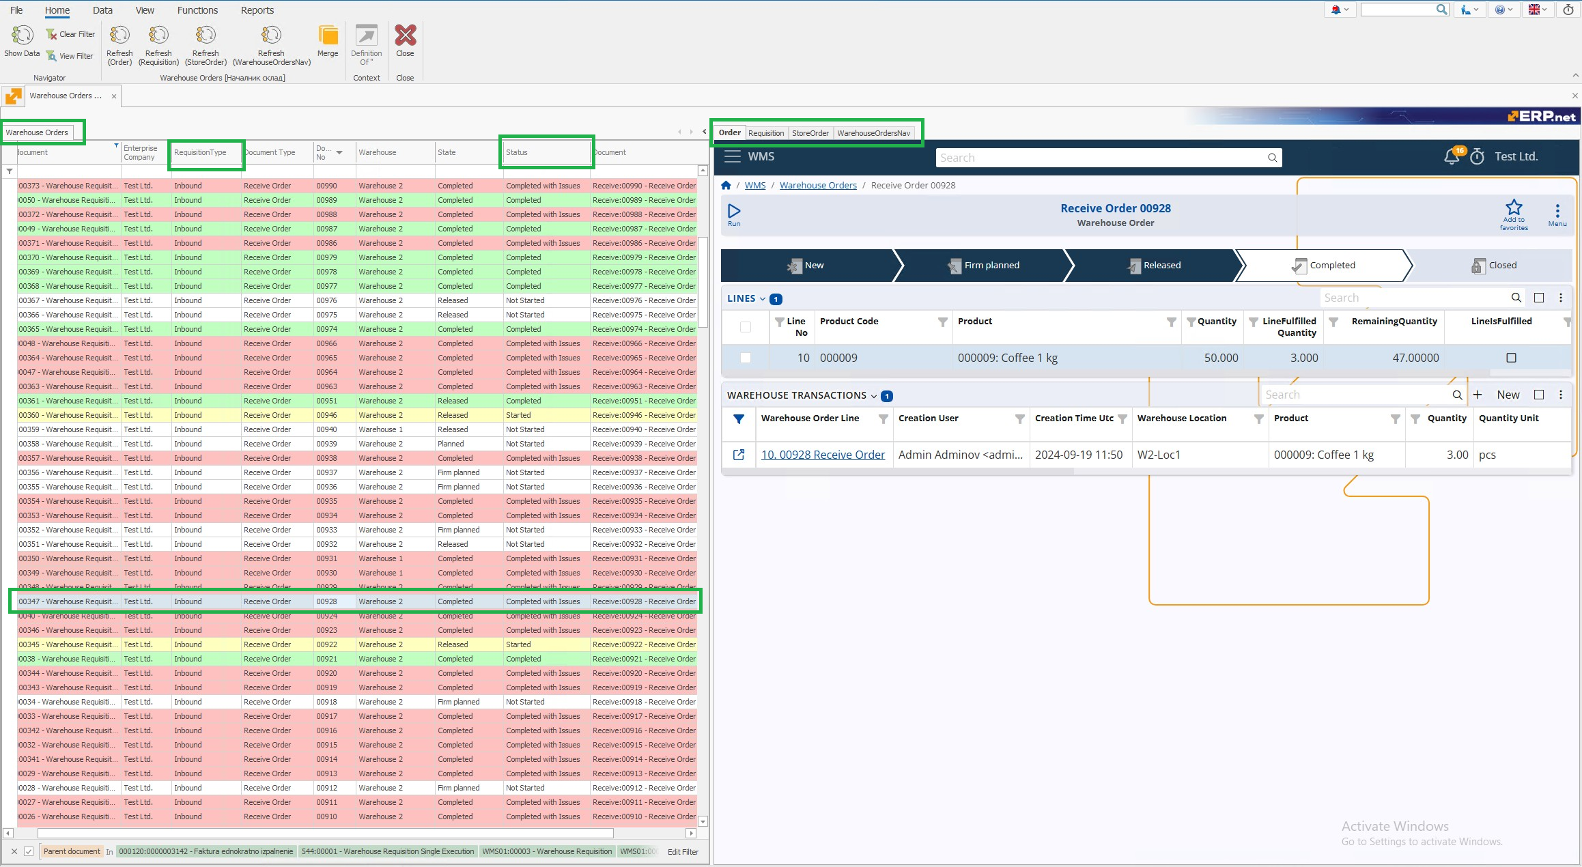Collapse the LINES section chevron
This screenshot has width=1582, height=867.
pyautogui.click(x=763, y=299)
